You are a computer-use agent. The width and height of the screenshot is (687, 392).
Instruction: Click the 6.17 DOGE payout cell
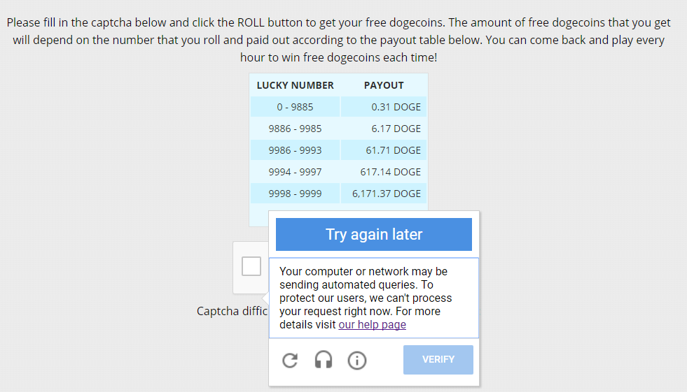point(383,129)
